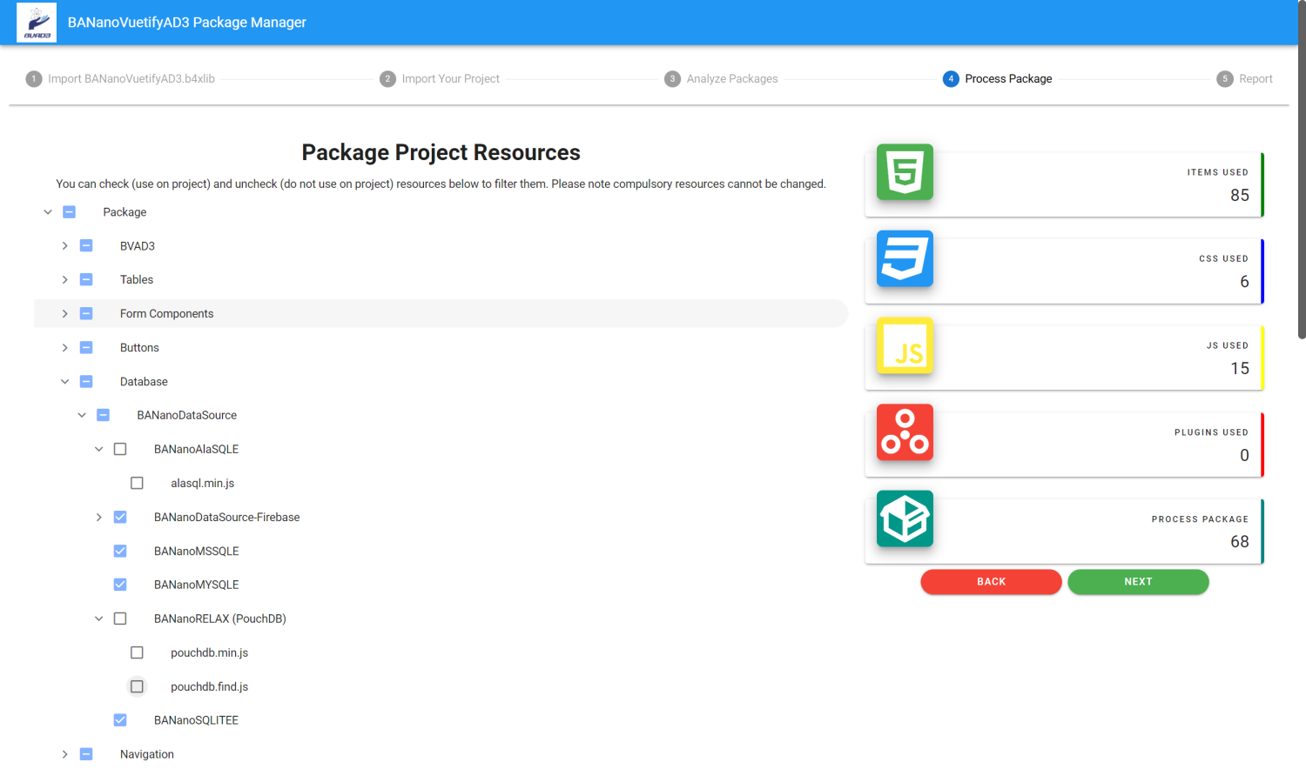
Task: Click the BANanoVuetifyAD3 Package Manager title
Action: tap(187, 23)
